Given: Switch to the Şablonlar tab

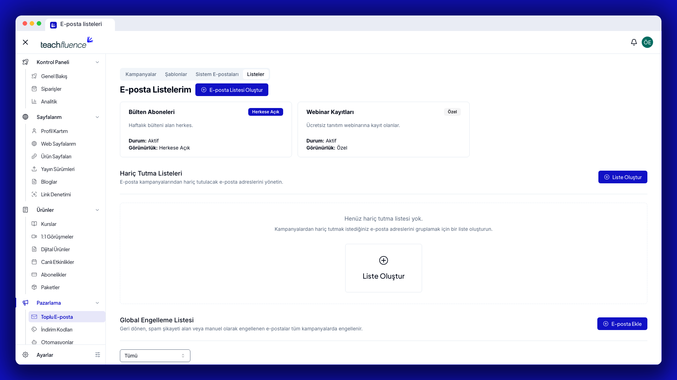Looking at the screenshot, I should tap(176, 74).
